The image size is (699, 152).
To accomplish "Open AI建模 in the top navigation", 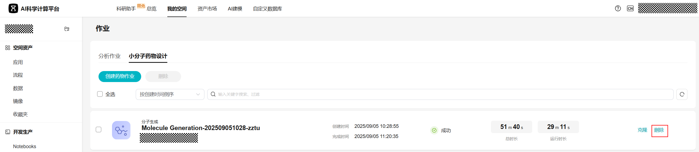I will pyautogui.click(x=235, y=9).
